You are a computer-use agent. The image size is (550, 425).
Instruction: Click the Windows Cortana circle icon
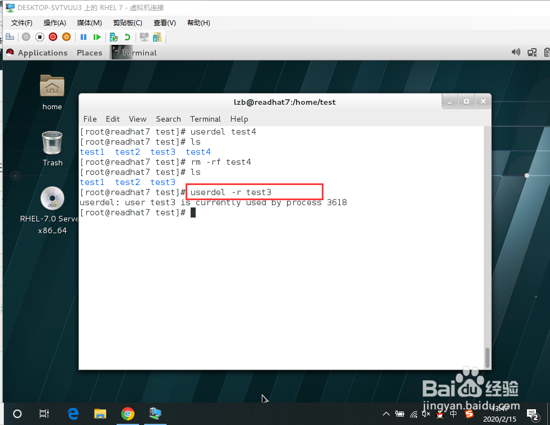17,414
